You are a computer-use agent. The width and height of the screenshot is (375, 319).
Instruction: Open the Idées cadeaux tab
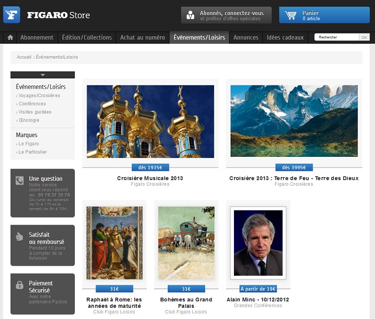click(x=285, y=37)
